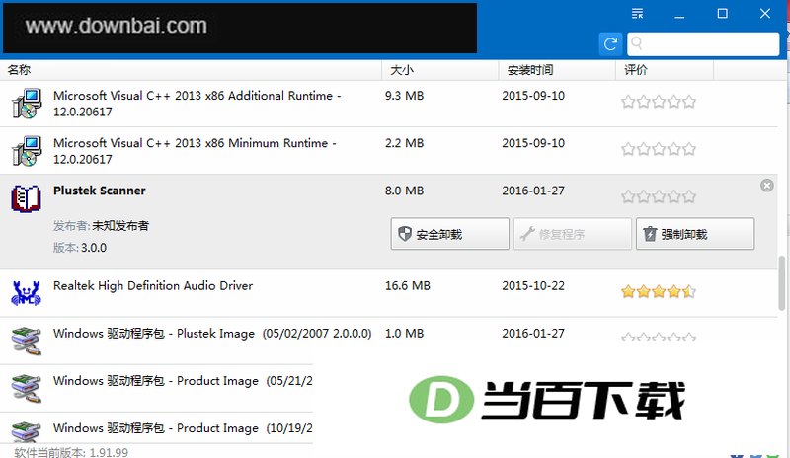The height and width of the screenshot is (458, 790).
Task: Select Windows 驱动程序包 - Plustek Image entry
Action: [x=212, y=334]
